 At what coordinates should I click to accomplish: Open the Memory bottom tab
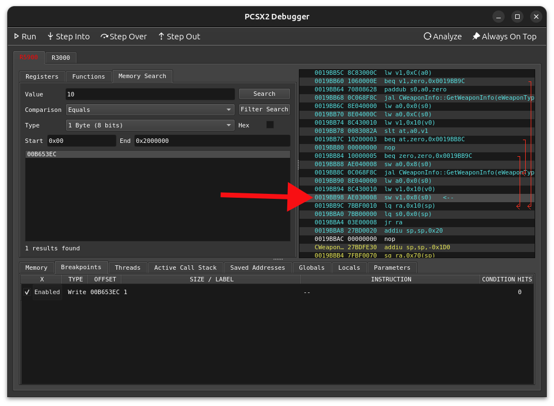[x=37, y=268]
